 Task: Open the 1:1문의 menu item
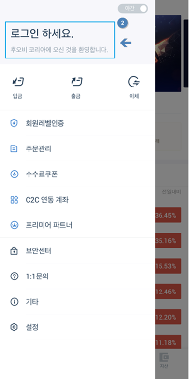tap(77, 277)
